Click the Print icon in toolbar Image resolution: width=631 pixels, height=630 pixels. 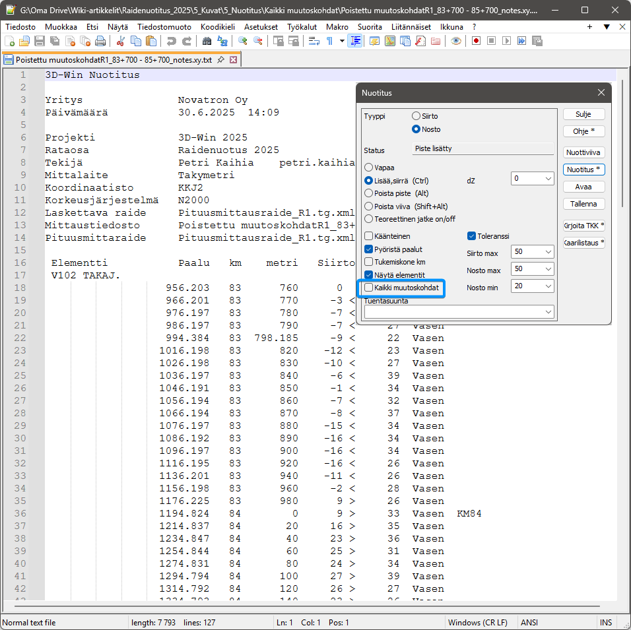tap(100, 41)
